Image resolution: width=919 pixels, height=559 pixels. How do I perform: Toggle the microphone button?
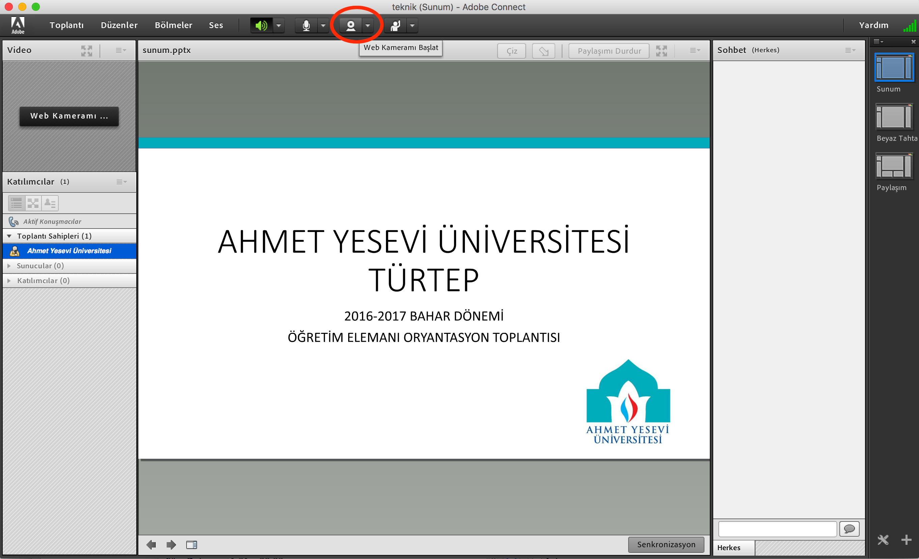306,25
